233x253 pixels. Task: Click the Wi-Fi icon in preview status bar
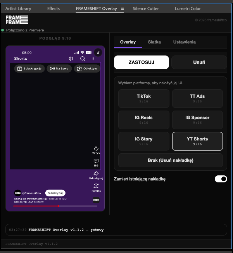tap(83, 52)
